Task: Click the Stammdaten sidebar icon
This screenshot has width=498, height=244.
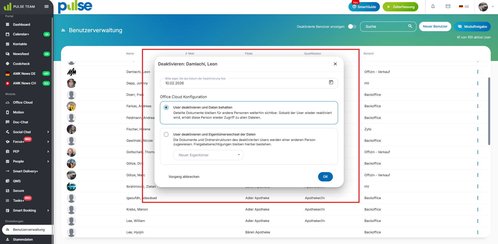Action: [x=8, y=240]
